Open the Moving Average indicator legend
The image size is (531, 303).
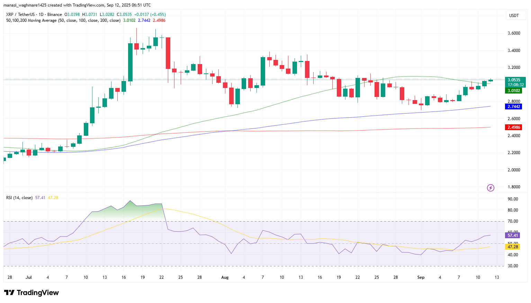[62, 20]
